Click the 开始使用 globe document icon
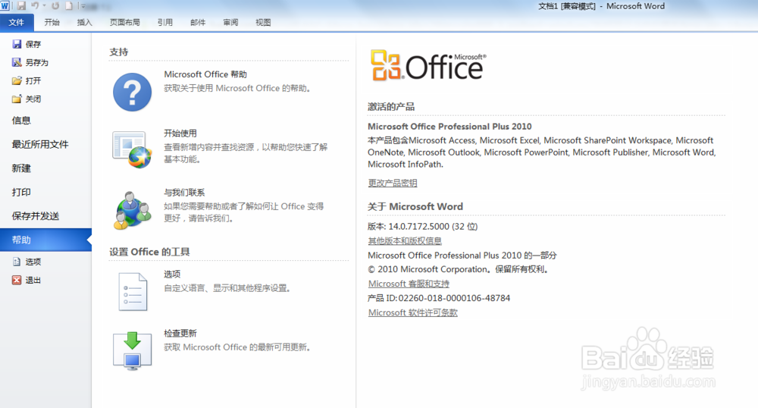Screen dimensions: 758x408 [132, 150]
